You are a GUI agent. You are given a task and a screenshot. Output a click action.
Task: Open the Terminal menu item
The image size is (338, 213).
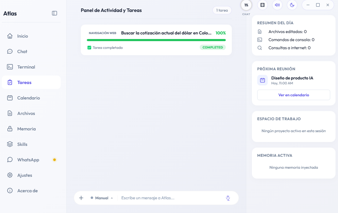click(x=31, y=67)
